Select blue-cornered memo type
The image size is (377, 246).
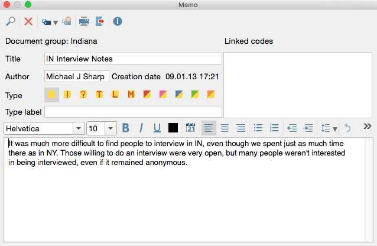pos(179,95)
